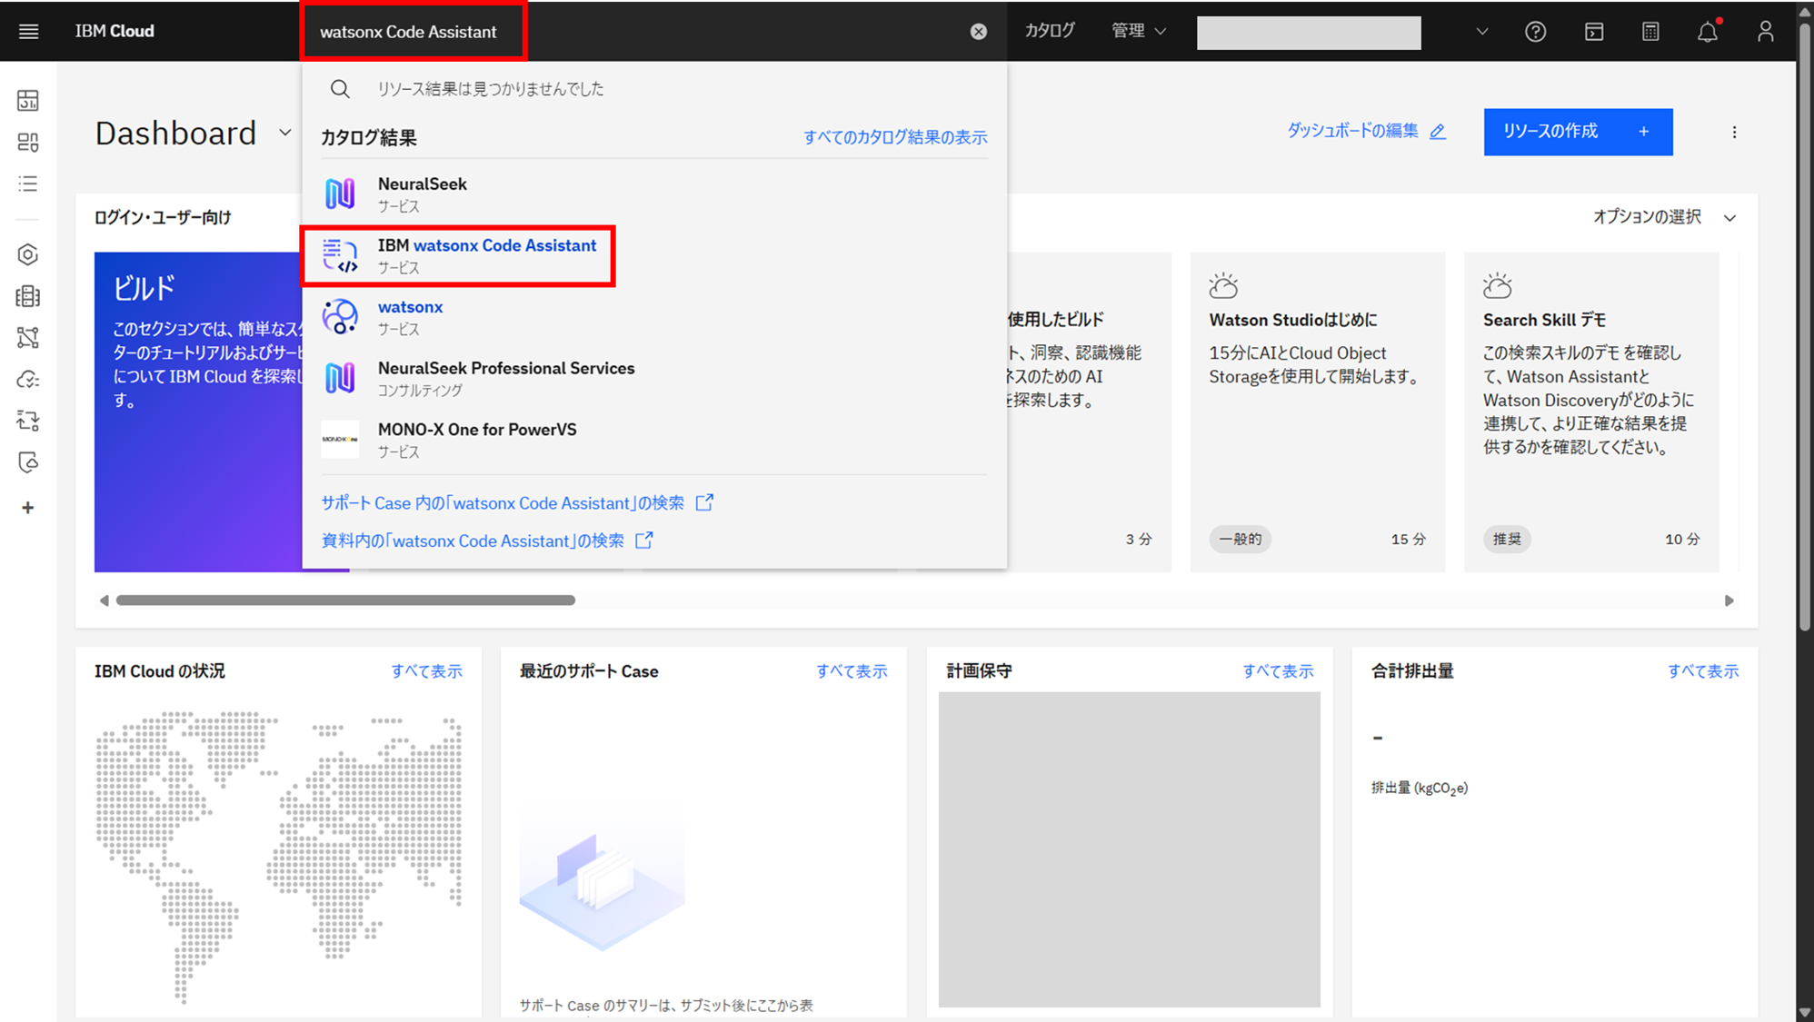Open the IBM Cloud Shell icon
Viewport: 1814px width, 1022px height.
[x=1593, y=32]
